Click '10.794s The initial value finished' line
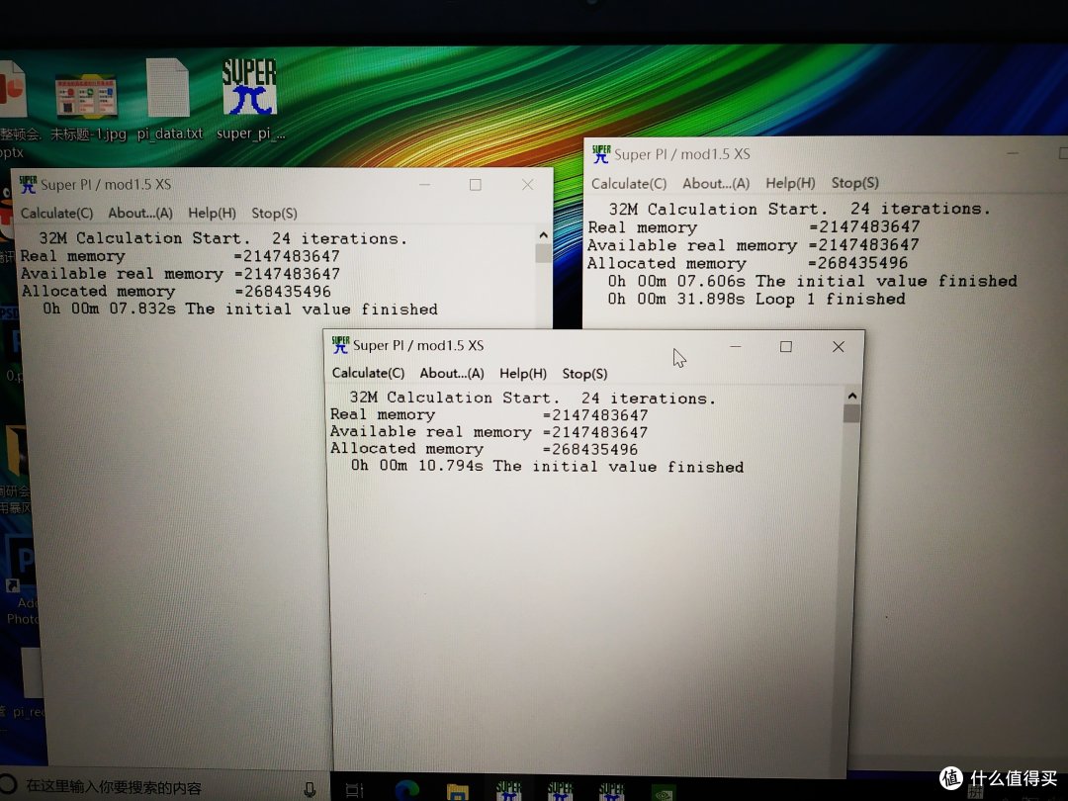Image resolution: width=1068 pixels, height=801 pixels. (547, 467)
